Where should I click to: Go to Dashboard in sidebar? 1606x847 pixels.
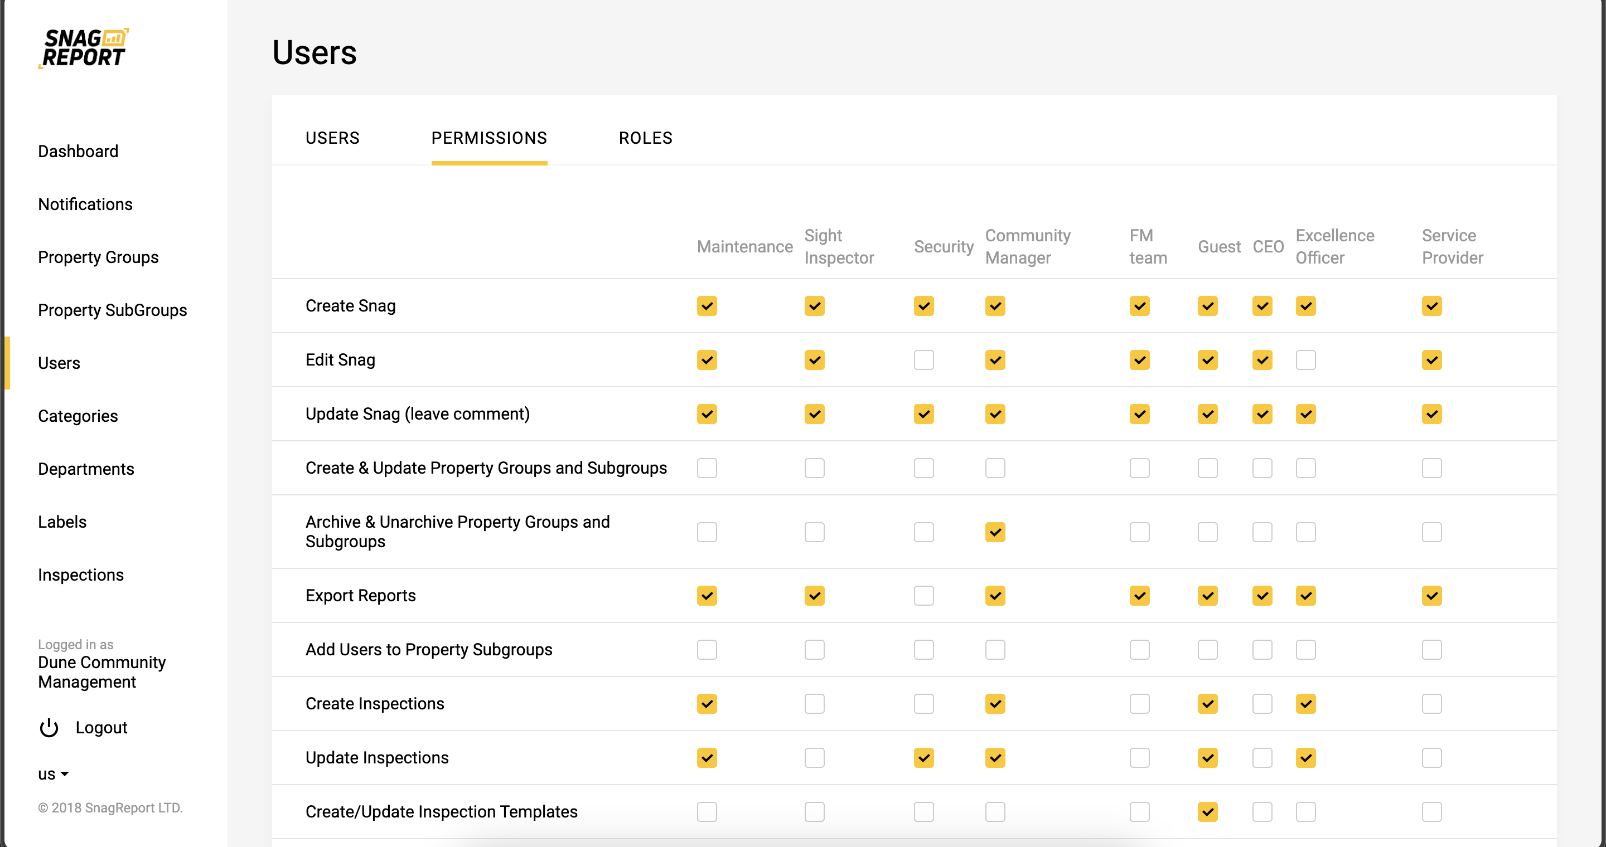(78, 152)
